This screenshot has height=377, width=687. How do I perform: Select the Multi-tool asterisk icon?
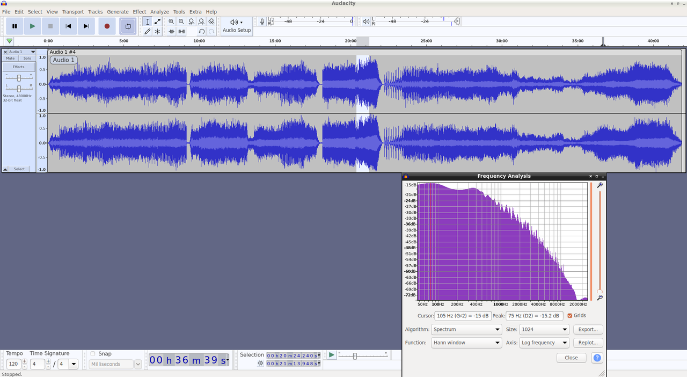coord(157,32)
